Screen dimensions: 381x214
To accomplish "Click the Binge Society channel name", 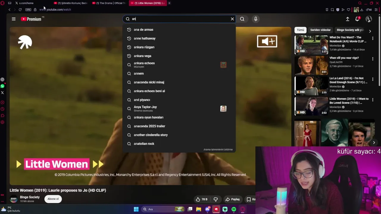I will click(x=30, y=197).
